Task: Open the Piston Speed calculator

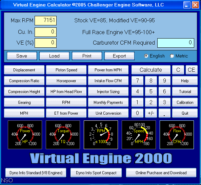Action: 66,70
